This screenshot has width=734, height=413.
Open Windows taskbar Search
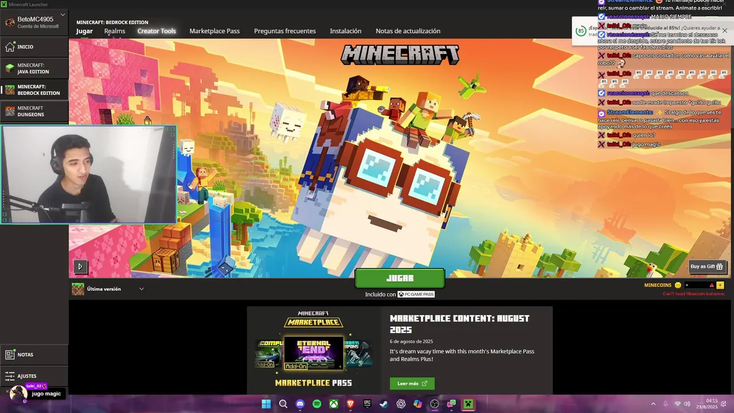pyautogui.click(x=283, y=404)
